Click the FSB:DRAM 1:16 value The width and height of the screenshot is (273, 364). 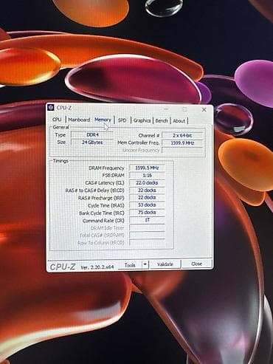tap(147, 175)
